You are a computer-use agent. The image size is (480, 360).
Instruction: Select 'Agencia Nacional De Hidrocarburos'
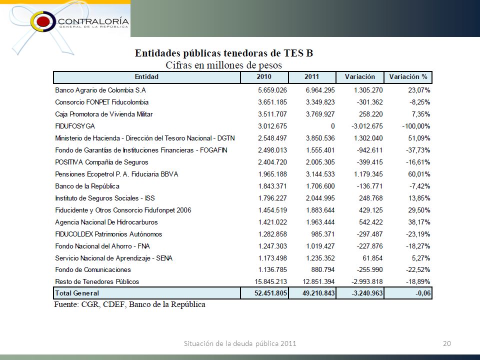point(106,222)
